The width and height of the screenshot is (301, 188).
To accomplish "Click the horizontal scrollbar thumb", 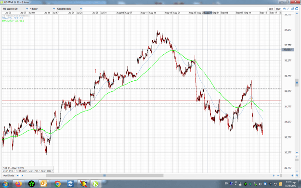I will click(x=105, y=175).
